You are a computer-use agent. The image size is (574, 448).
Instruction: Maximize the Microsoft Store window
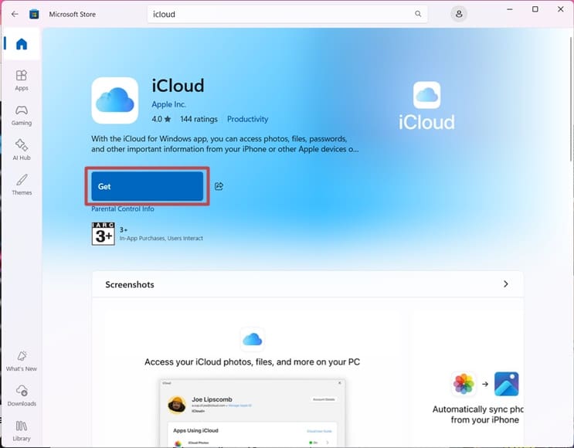535,9
